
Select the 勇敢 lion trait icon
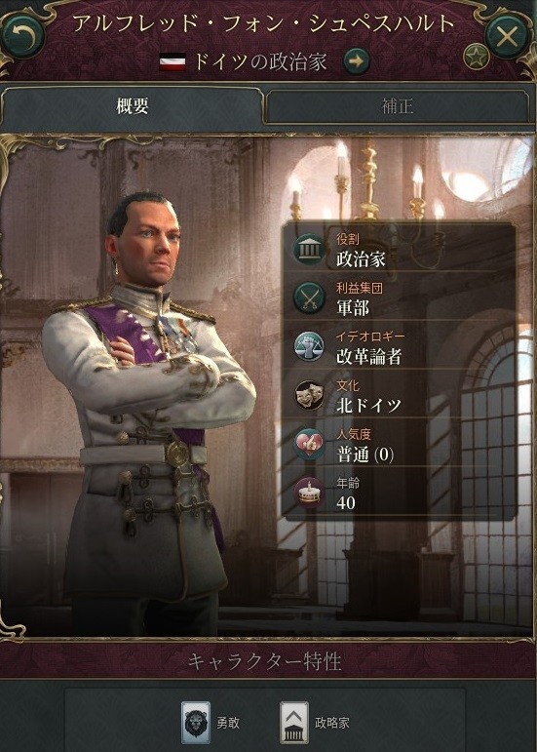click(x=196, y=723)
